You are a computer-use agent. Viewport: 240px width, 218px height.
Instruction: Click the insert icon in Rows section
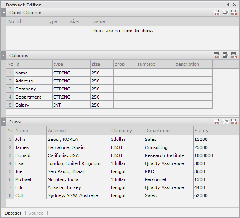pos(225,122)
